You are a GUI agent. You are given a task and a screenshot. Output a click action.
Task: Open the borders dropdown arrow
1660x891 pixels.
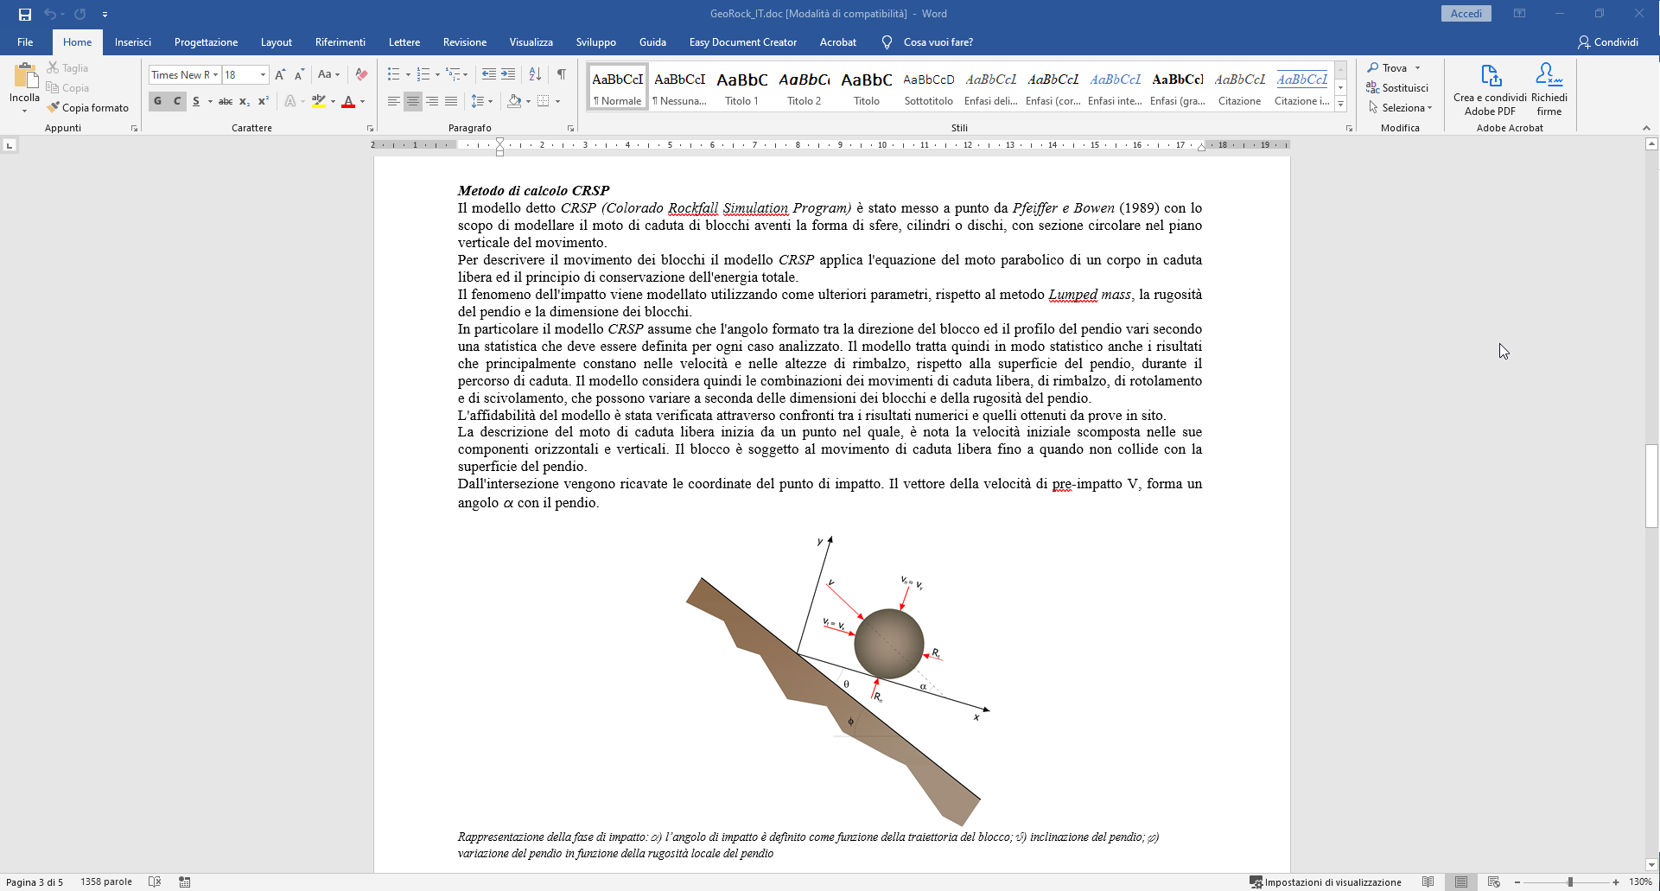[x=557, y=101]
